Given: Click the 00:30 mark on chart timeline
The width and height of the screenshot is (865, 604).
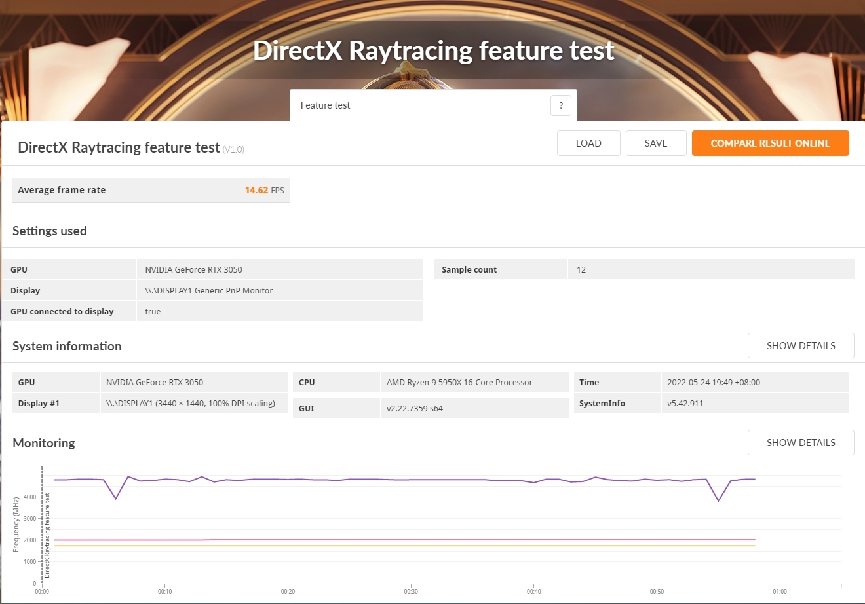Looking at the screenshot, I should 411,591.
